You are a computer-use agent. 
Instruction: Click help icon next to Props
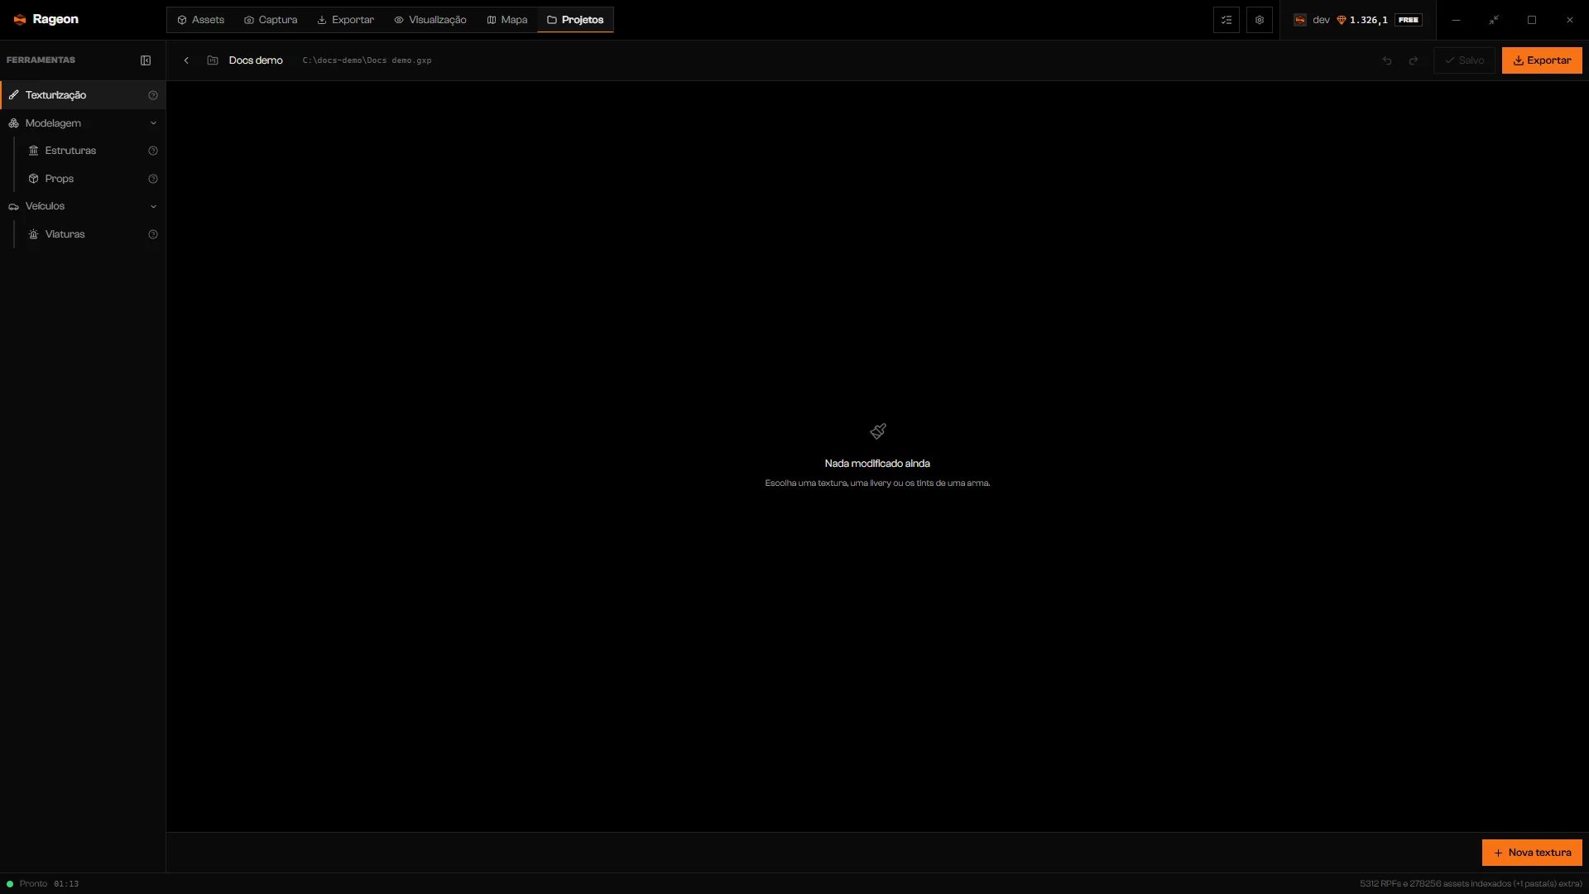pos(153,179)
